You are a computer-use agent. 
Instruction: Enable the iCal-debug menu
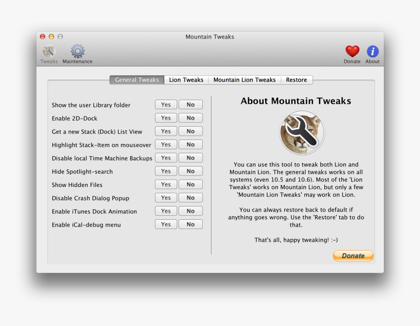(166, 224)
